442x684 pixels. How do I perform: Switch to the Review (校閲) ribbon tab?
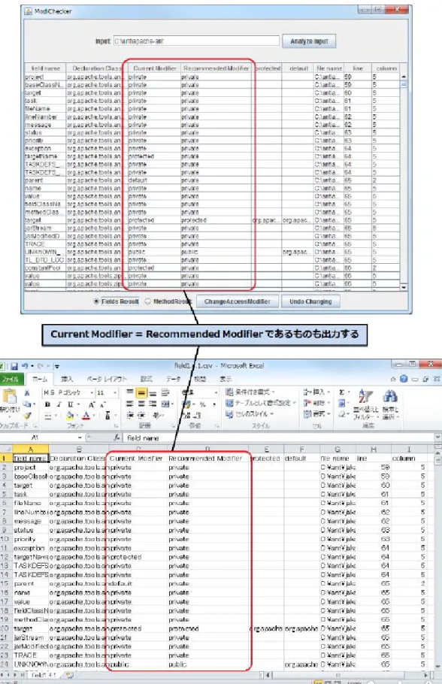click(199, 379)
